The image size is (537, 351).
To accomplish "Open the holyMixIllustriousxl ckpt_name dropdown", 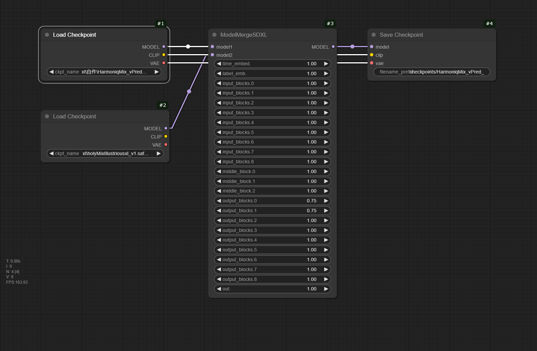I will 105,153.
